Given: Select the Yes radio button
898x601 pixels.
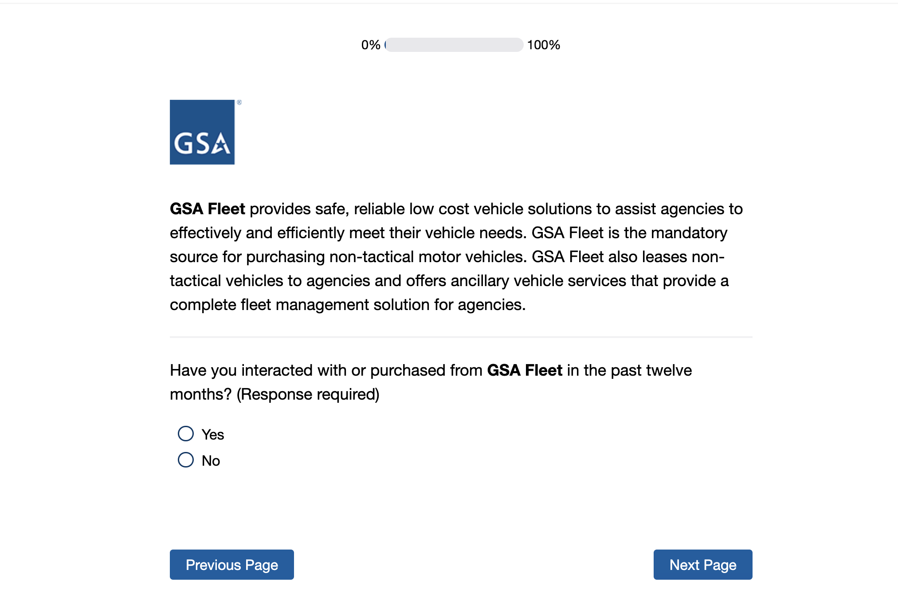Looking at the screenshot, I should (x=186, y=434).
